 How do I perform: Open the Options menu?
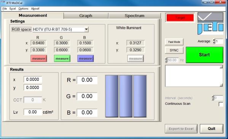pyautogui.click(x=23, y=9)
